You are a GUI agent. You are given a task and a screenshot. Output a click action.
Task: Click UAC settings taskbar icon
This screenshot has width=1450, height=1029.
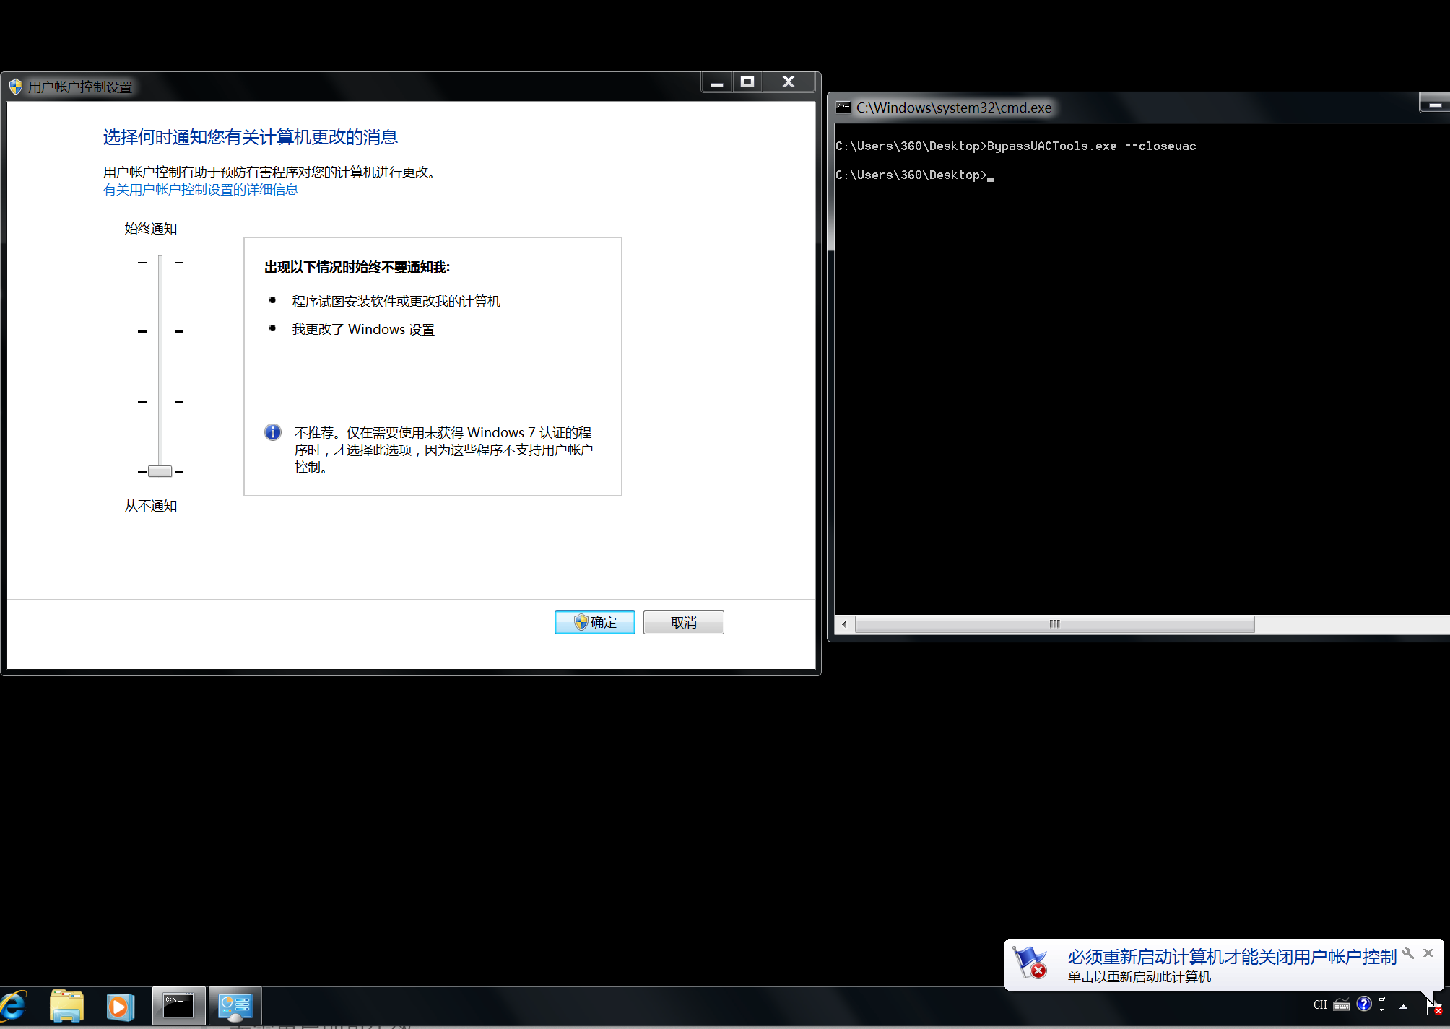pos(235,1006)
